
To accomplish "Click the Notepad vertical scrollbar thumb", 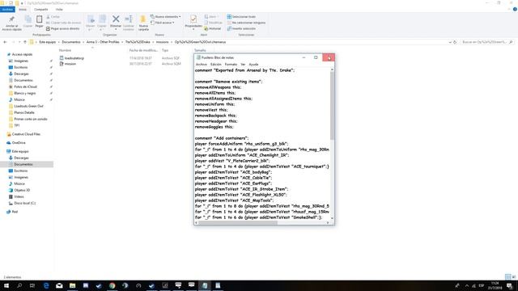I will click(x=332, y=106).
